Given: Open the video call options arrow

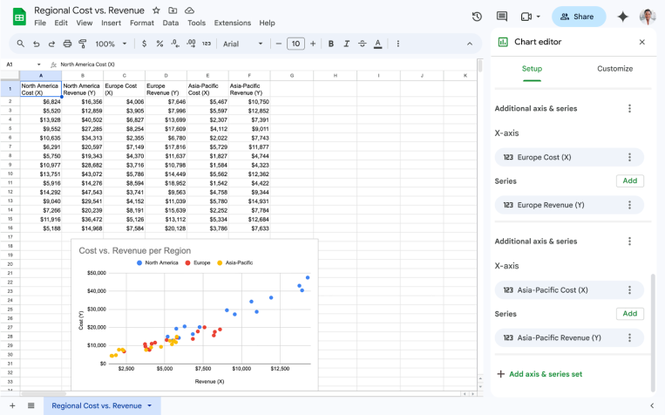Looking at the screenshot, I should click(539, 17).
